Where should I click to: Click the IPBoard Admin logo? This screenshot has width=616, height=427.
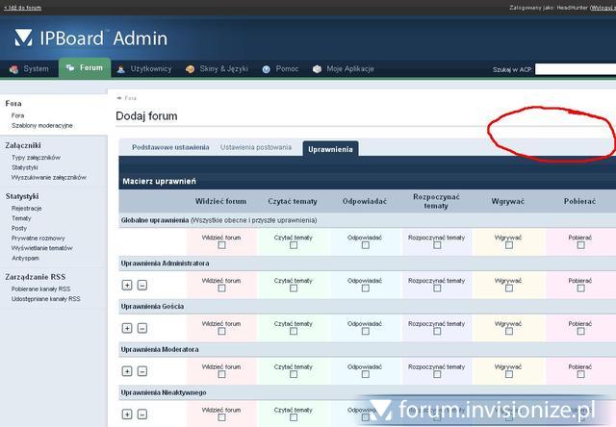[x=91, y=38]
